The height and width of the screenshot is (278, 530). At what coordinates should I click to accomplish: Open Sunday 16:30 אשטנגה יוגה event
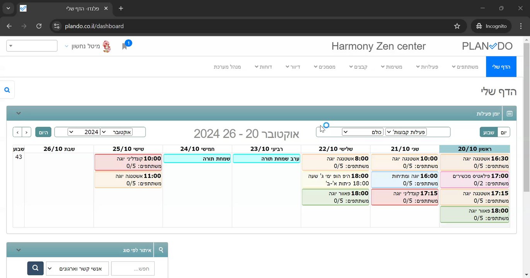coord(475,162)
